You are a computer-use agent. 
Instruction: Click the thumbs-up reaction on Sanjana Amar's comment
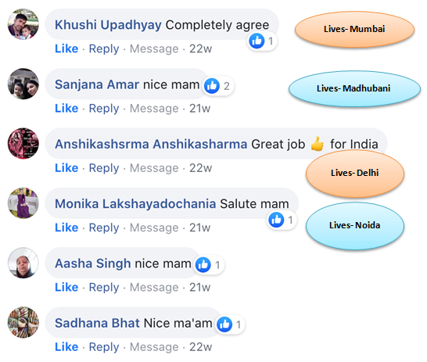(x=212, y=86)
